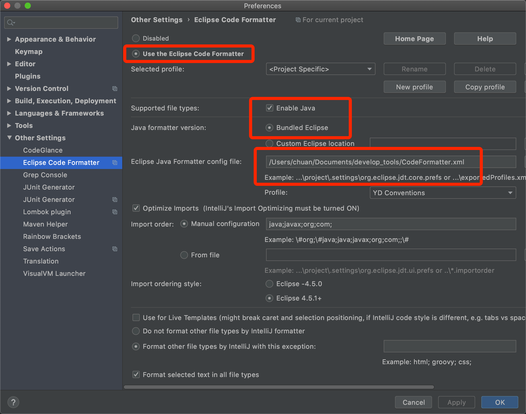Toggle the Enable Java checkbox
The image size is (526, 414).
(x=269, y=108)
